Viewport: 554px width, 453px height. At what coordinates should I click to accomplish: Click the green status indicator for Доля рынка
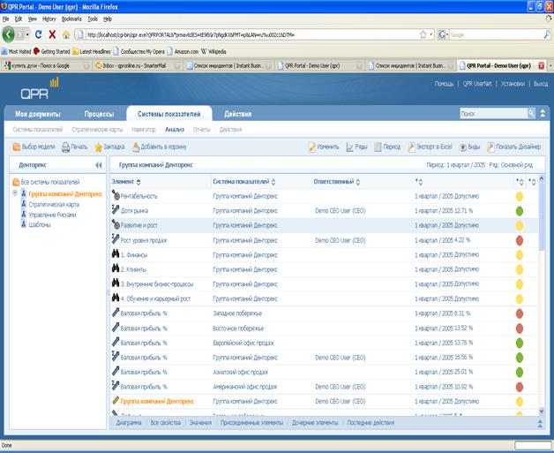(x=519, y=211)
